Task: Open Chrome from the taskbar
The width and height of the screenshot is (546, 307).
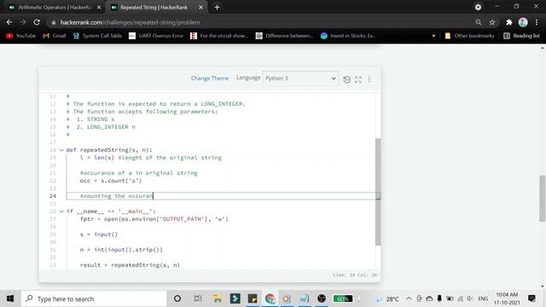Action: click(270, 298)
